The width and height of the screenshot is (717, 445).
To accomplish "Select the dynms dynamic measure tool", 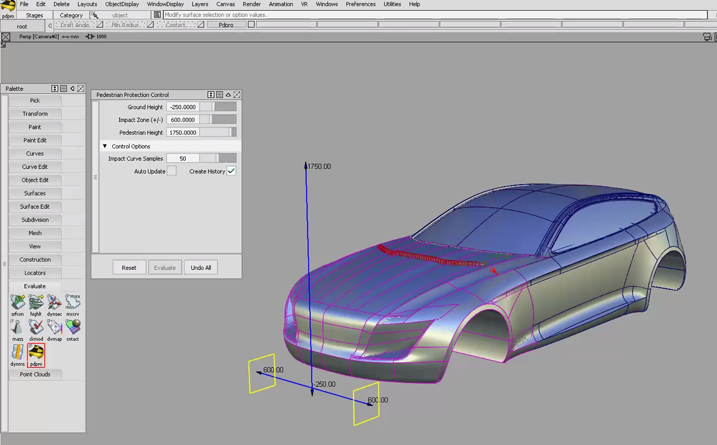I will [x=17, y=353].
